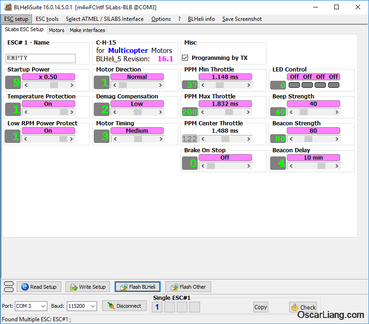Decrease Temperature Protection left arrow
The width and height of the screenshot is (369, 324).
click(x=26, y=112)
